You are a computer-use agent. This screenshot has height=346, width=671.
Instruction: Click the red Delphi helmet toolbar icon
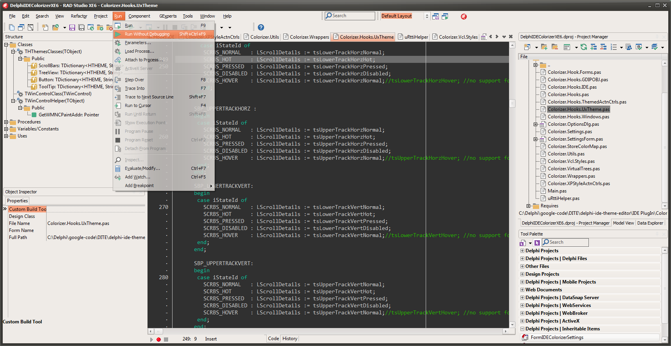464,16
